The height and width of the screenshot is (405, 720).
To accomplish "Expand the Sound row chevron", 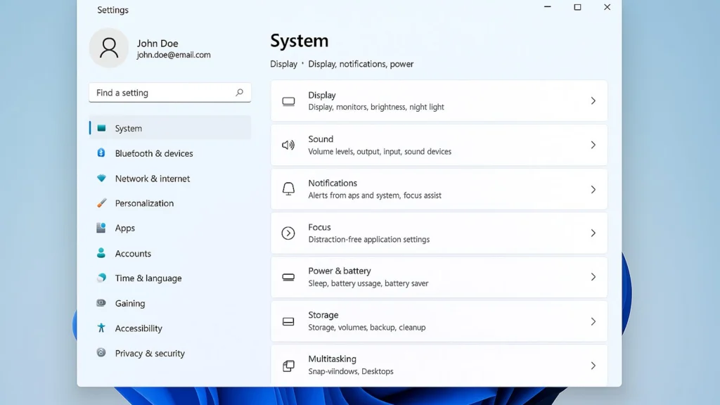I will [x=593, y=145].
